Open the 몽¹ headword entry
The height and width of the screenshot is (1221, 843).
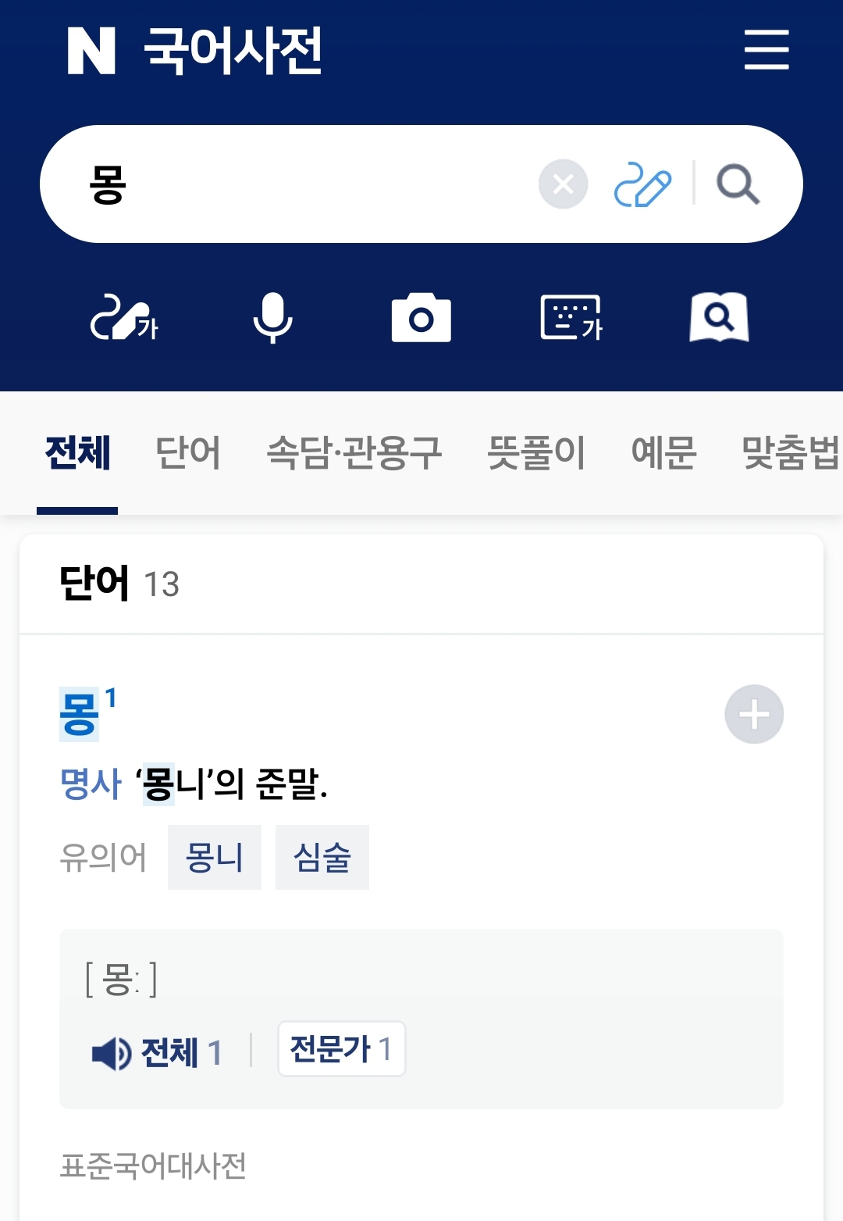[80, 714]
